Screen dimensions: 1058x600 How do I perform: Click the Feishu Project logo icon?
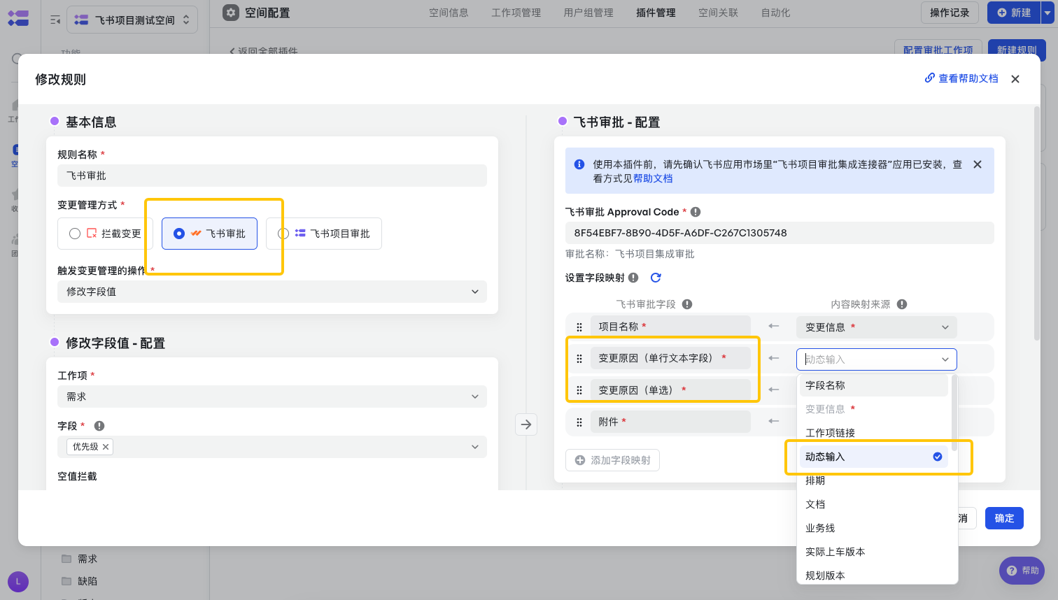(x=18, y=19)
